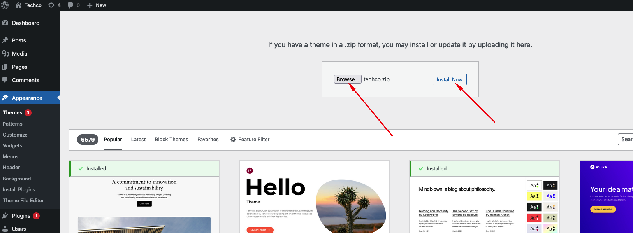The image size is (633, 233).
Task: Open the Feature Filter gear
Action: coord(233,139)
